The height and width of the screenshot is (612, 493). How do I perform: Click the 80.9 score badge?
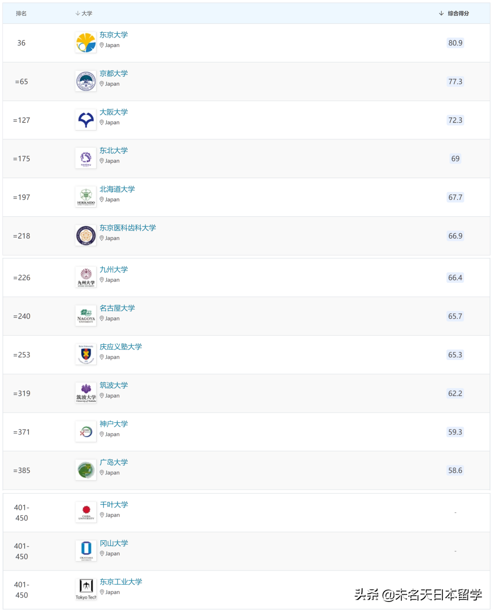click(x=455, y=43)
